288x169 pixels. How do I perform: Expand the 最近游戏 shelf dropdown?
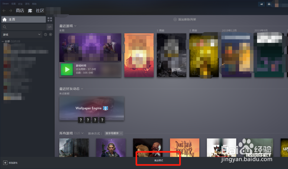point(75,26)
